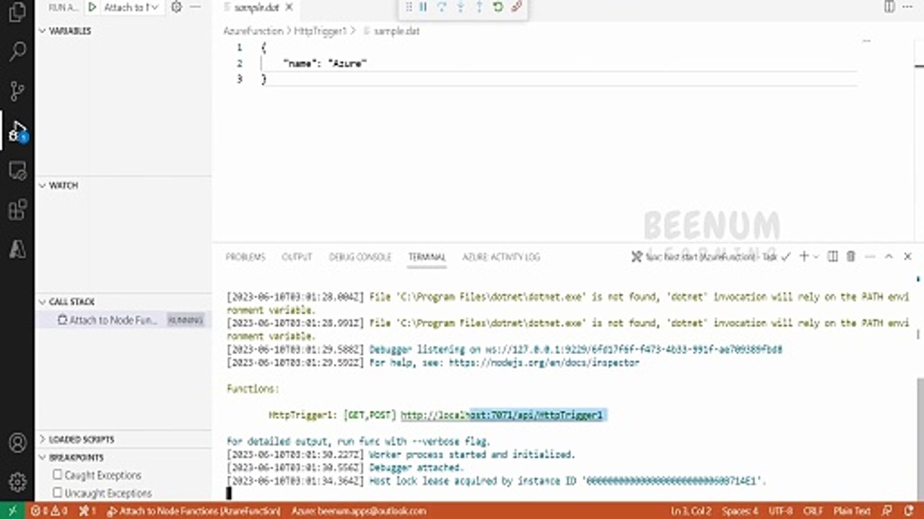Screen dimensions: 924x519
Task: Maximize panel with up chevron
Action: (x=889, y=256)
